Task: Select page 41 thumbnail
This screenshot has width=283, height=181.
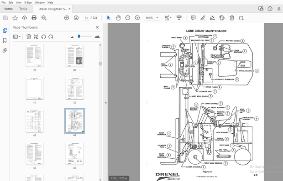Action: coord(35,88)
